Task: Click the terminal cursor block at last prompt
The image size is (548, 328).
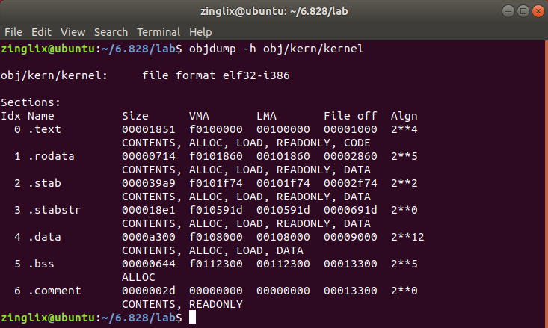Action: [x=192, y=318]
